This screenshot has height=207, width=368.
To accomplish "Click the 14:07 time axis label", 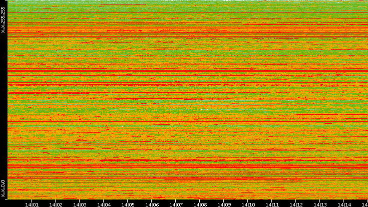I will coord(176,205).
